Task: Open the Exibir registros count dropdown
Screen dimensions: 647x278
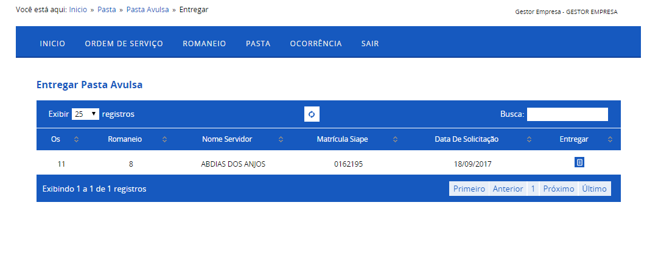Action: (85, 114)
